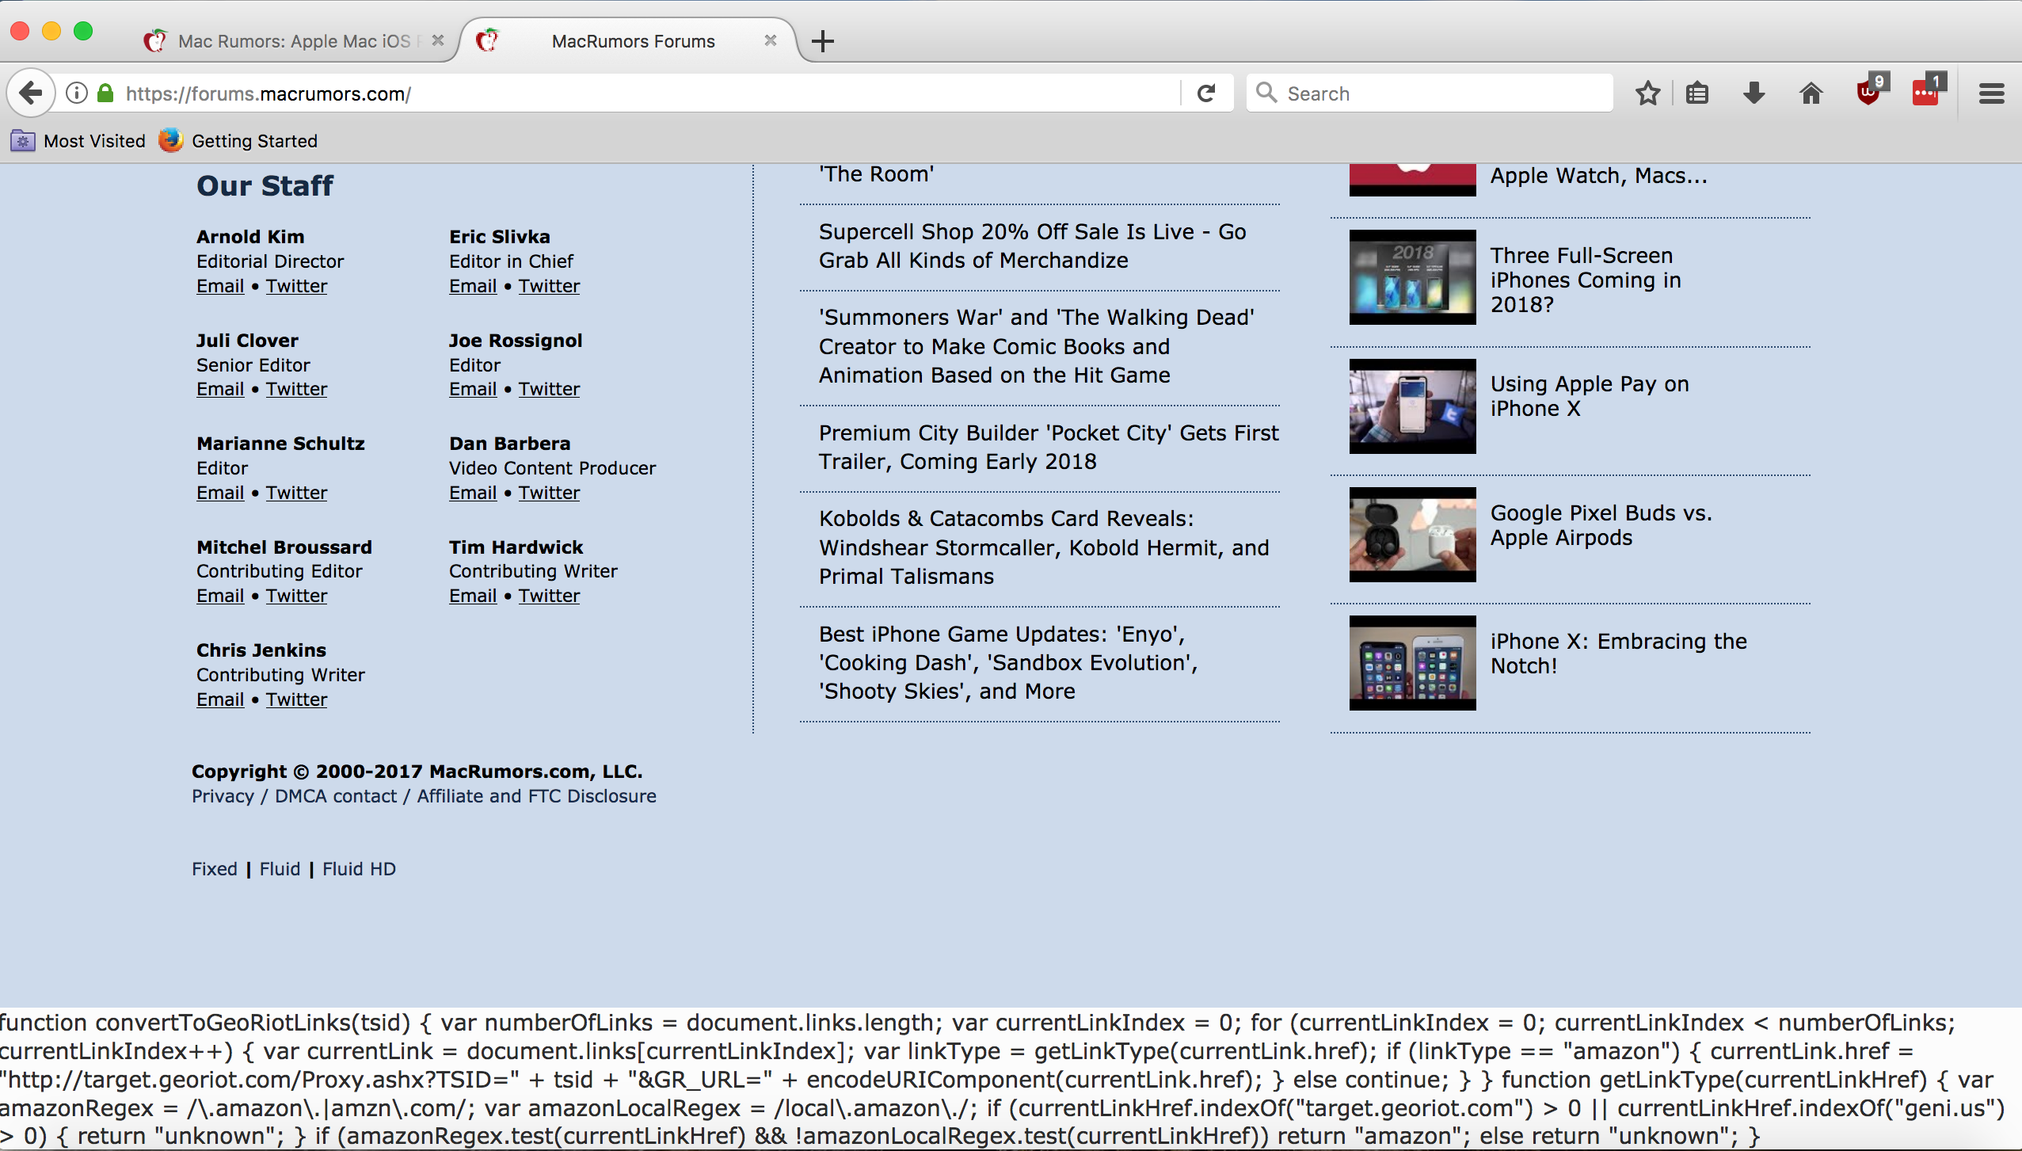2022x1151 pixels.
Task: Open Joe Rossignol's Twitter link
Action: tap(549, 389)
